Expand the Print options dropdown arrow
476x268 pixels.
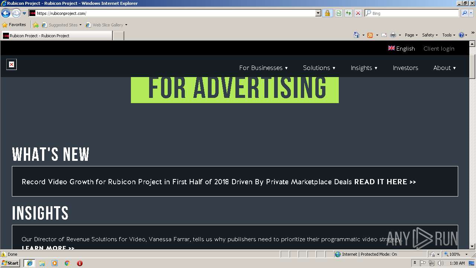tap(400, 35)
